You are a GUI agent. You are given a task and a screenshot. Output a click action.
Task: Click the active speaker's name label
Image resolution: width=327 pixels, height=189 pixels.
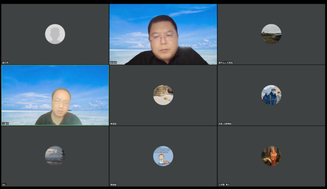point(5,124)
